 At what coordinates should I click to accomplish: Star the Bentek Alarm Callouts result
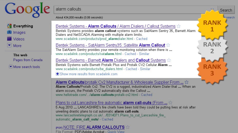(x=179, y=26)
